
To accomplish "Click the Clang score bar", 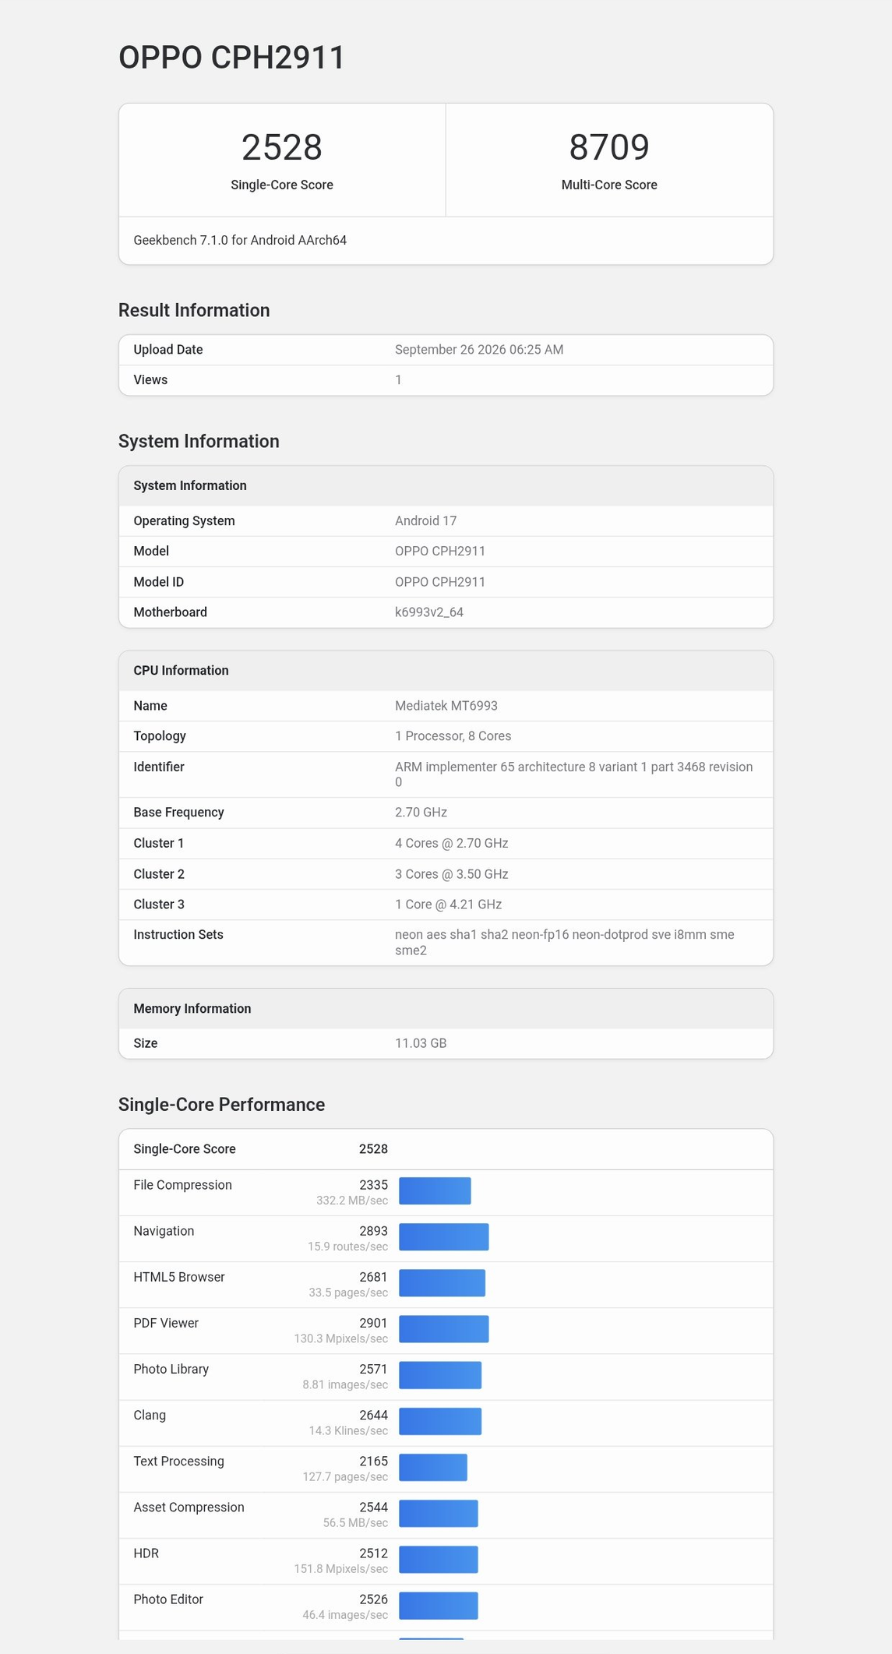I will tap(440, 1421).
